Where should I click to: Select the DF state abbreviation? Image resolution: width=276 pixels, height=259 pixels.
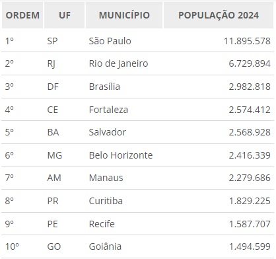pyautogui.click(x=53, y=87)
